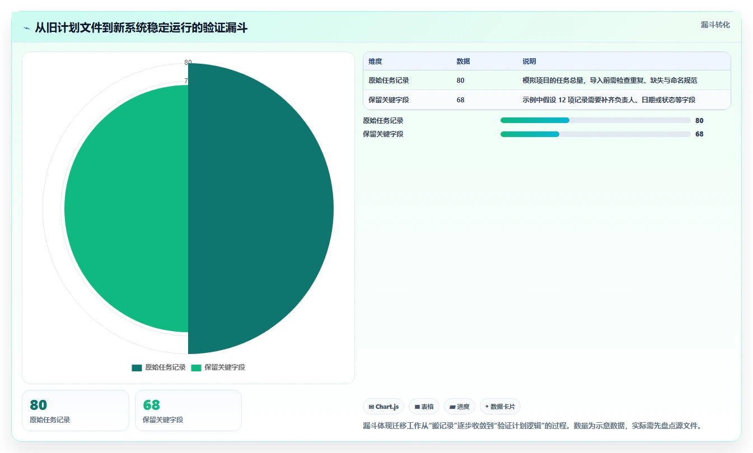Click the value 68 in the table
The image size is (753, 453).
(x=460, y=100)
